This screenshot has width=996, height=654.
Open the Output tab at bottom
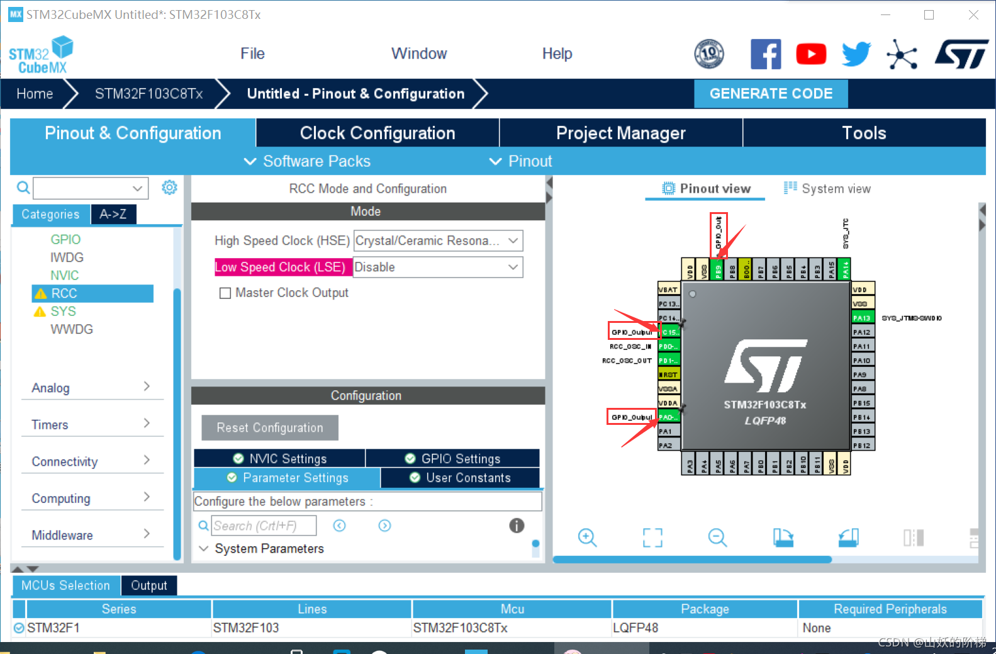point(149,585)
